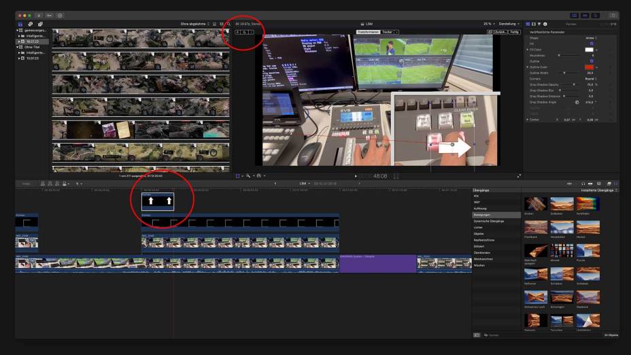Open the Libraries sidebar icon
The image size is (631, 355).
coord(20,24)
